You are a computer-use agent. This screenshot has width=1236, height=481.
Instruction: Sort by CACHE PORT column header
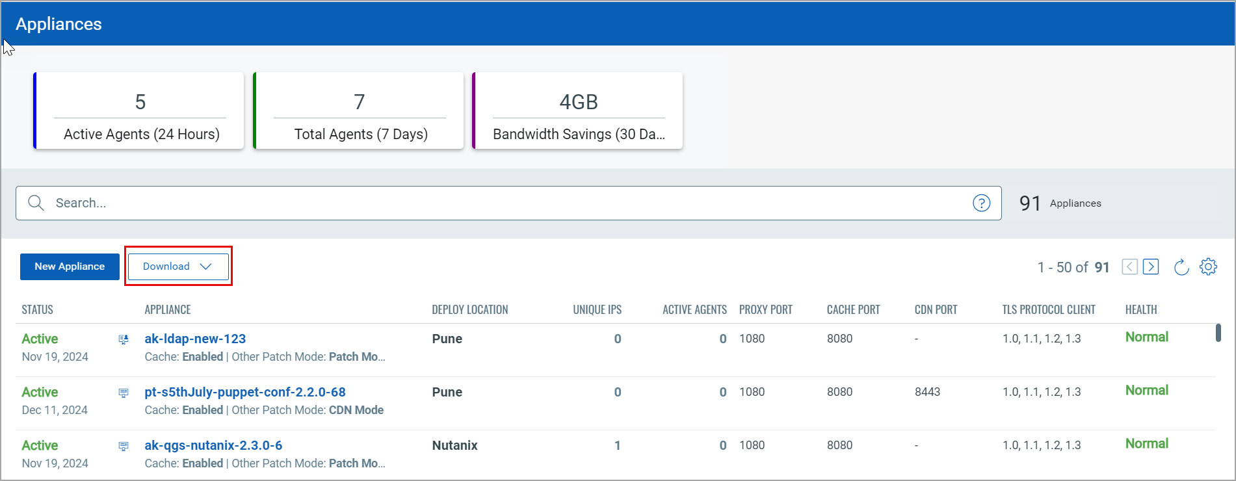pos(854,309)
